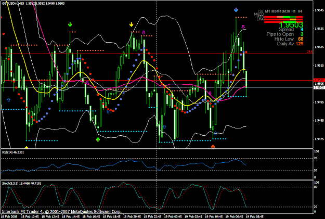
Task: Click the 19 Feb 04:45 time label
Action: tap(214, 217)
